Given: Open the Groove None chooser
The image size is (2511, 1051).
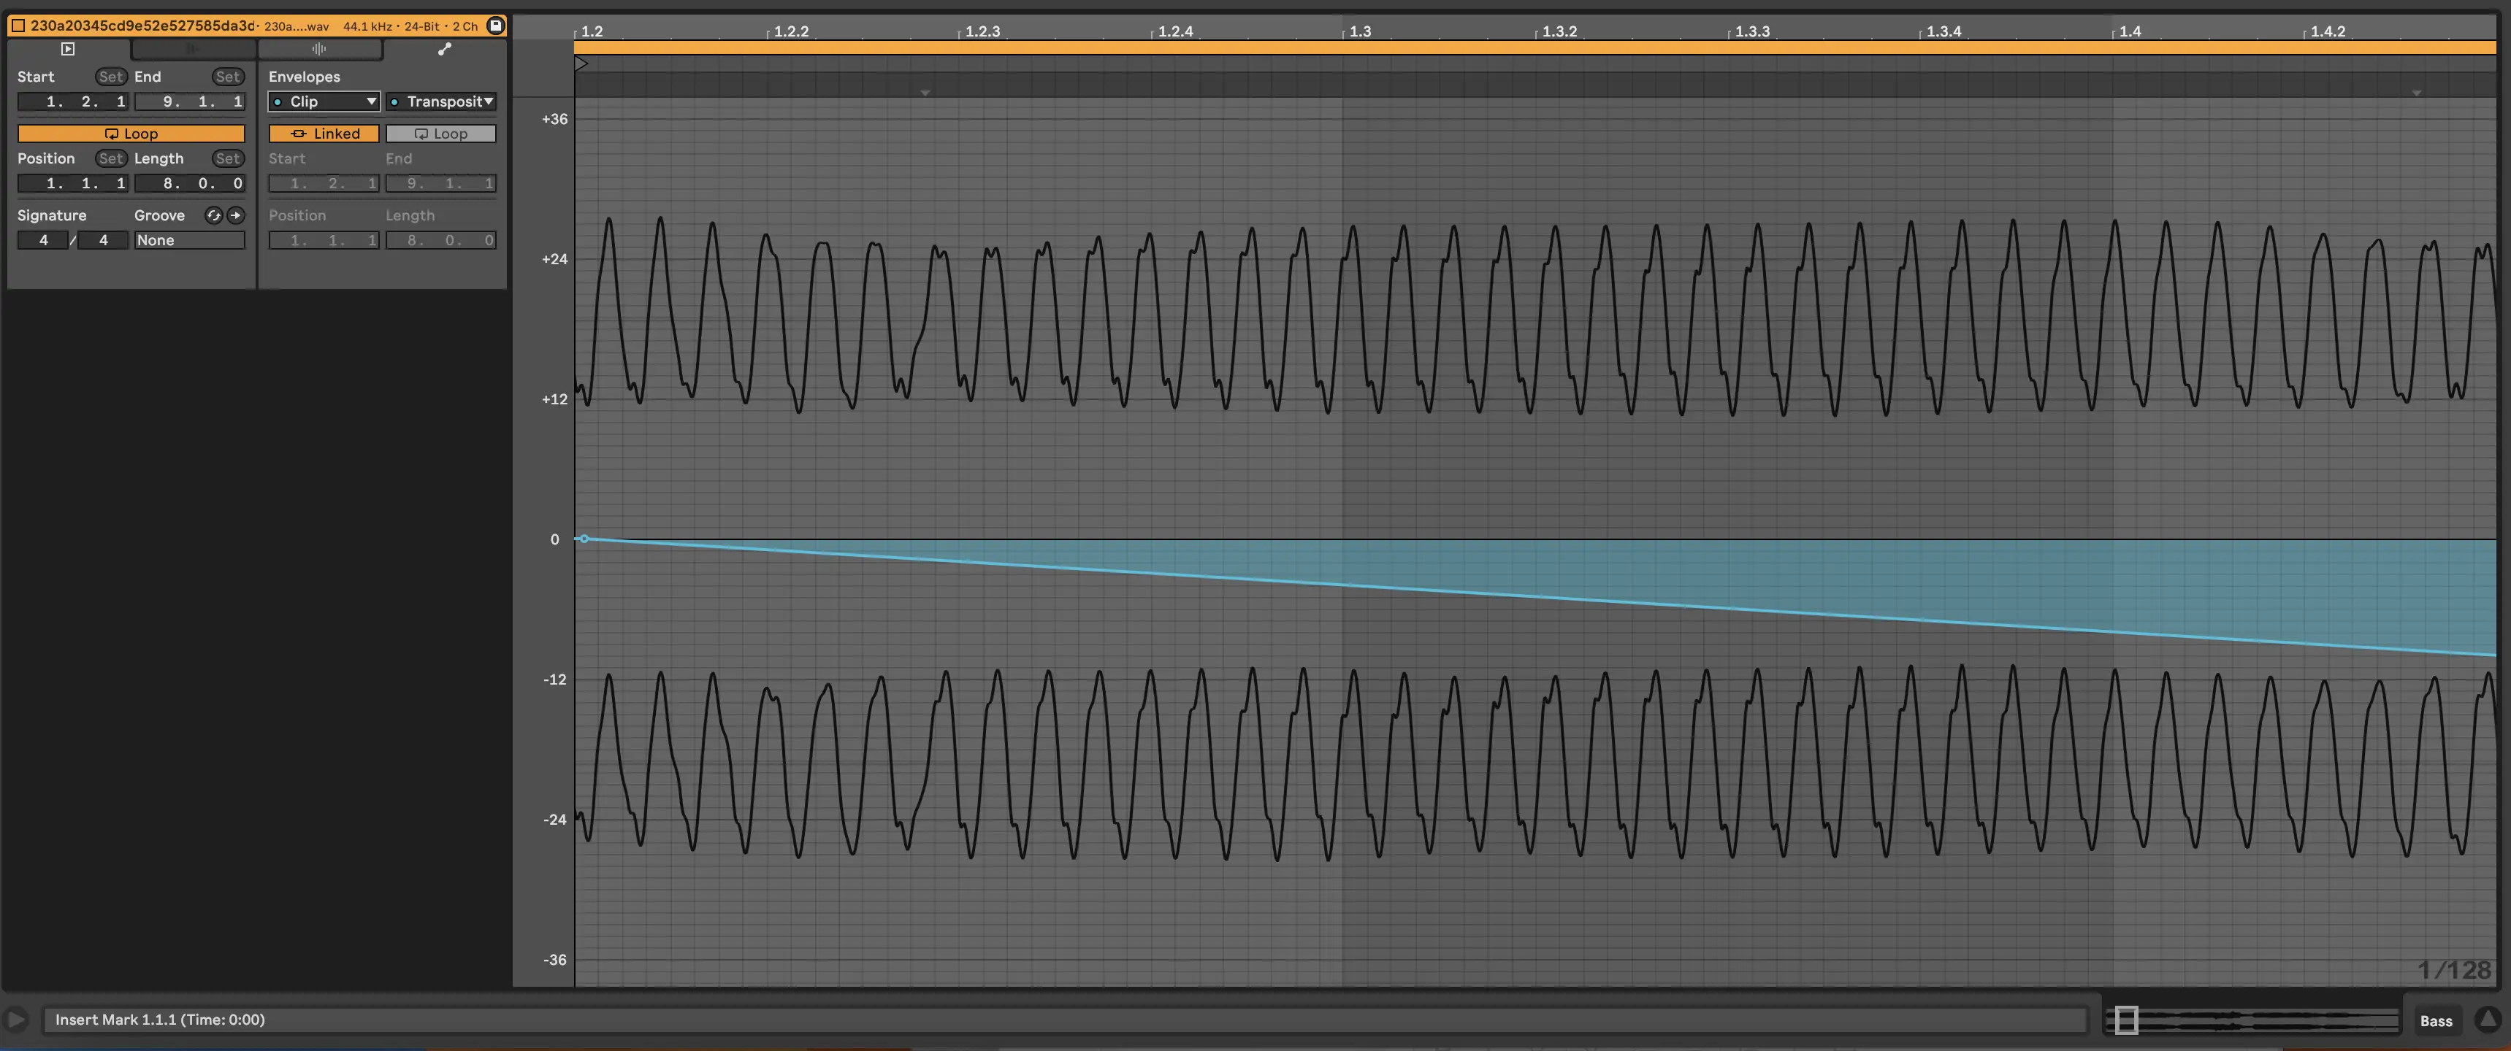Looking at the screenshot, I should [189, 239].
